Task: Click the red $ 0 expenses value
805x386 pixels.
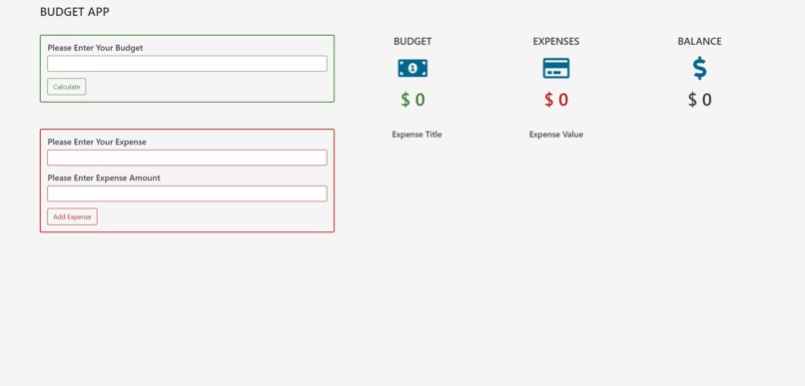Action: pos(556,100)
